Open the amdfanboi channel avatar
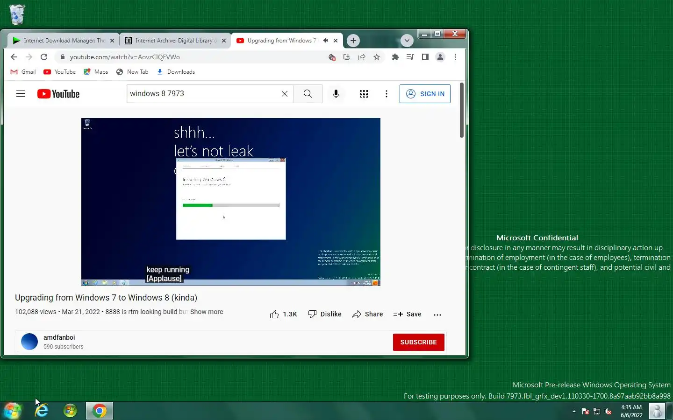Viewport: 673px width, 420px height. pyautogui.click(x=29, y=342)
